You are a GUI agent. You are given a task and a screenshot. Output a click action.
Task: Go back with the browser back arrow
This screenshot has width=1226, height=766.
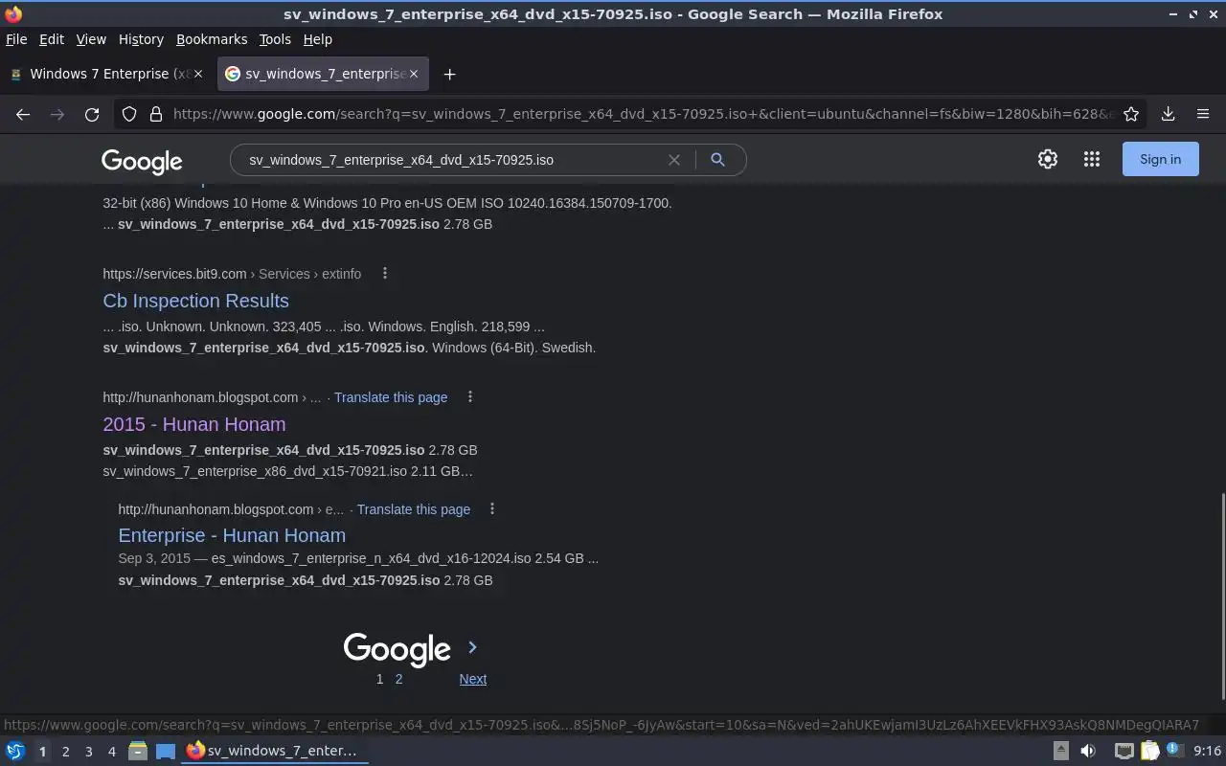tap(23, 114)
